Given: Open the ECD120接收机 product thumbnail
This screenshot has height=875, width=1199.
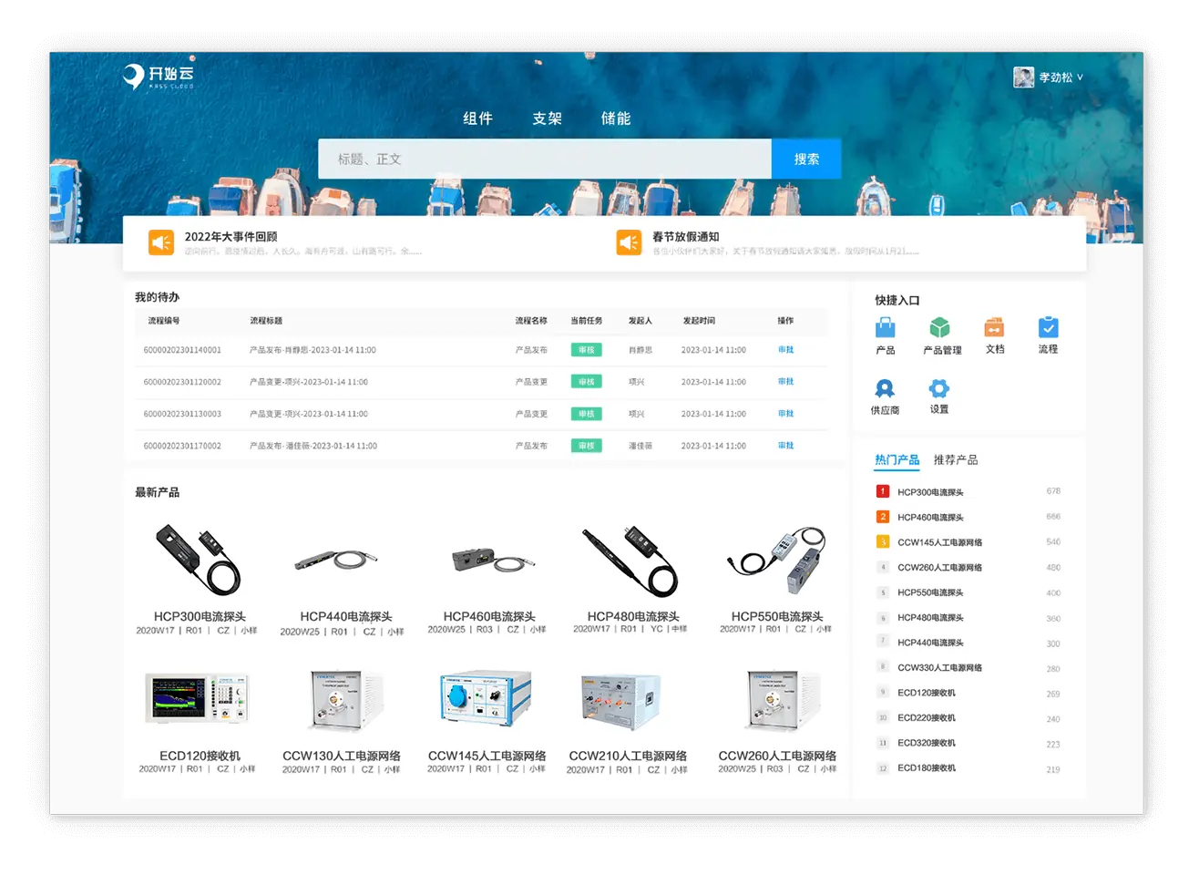Looking at the screenshot, I should click(197, 701).
